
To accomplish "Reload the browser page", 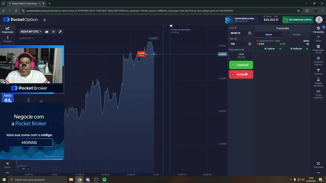I will 16,11.
